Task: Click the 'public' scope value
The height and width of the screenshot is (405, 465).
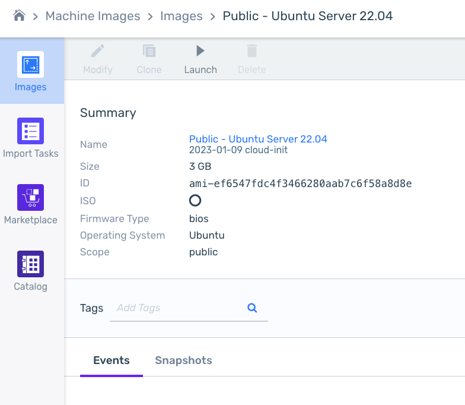Action: 203,252
